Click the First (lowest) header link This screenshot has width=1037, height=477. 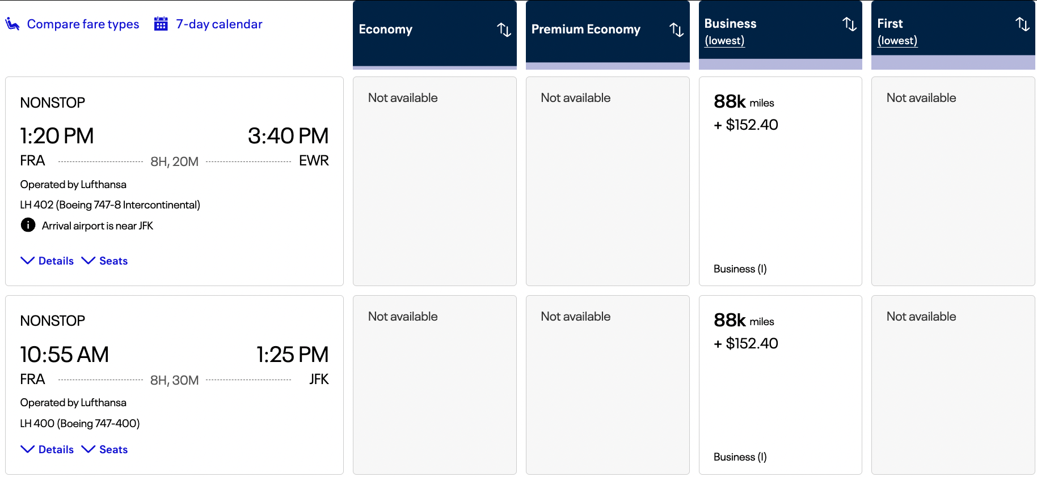coord(897,41)
